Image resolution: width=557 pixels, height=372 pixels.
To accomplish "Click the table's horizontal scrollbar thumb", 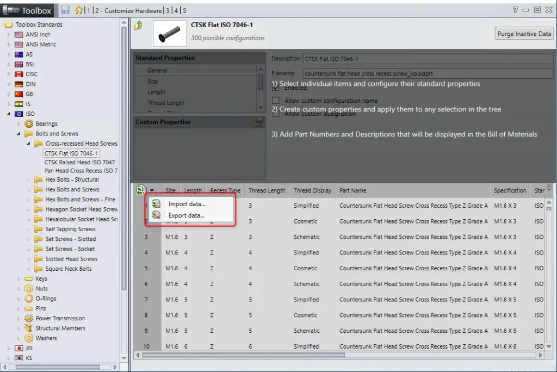I will 243,355.
